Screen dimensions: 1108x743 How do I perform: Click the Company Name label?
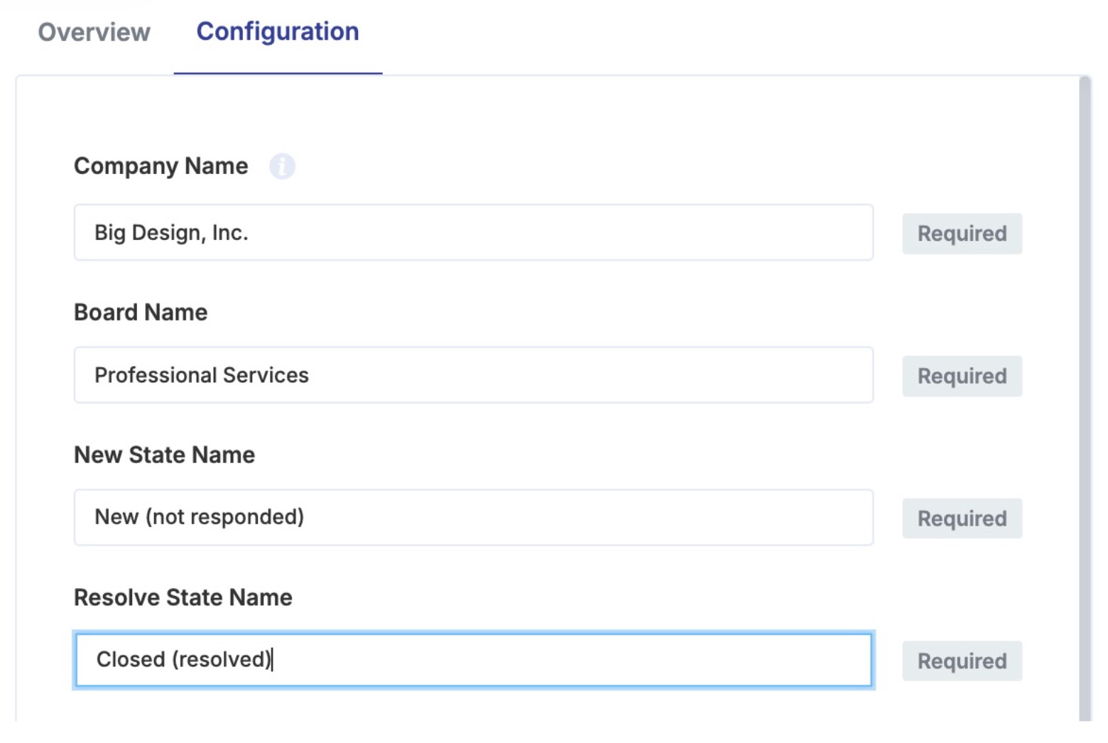click(x=161, y=166)
